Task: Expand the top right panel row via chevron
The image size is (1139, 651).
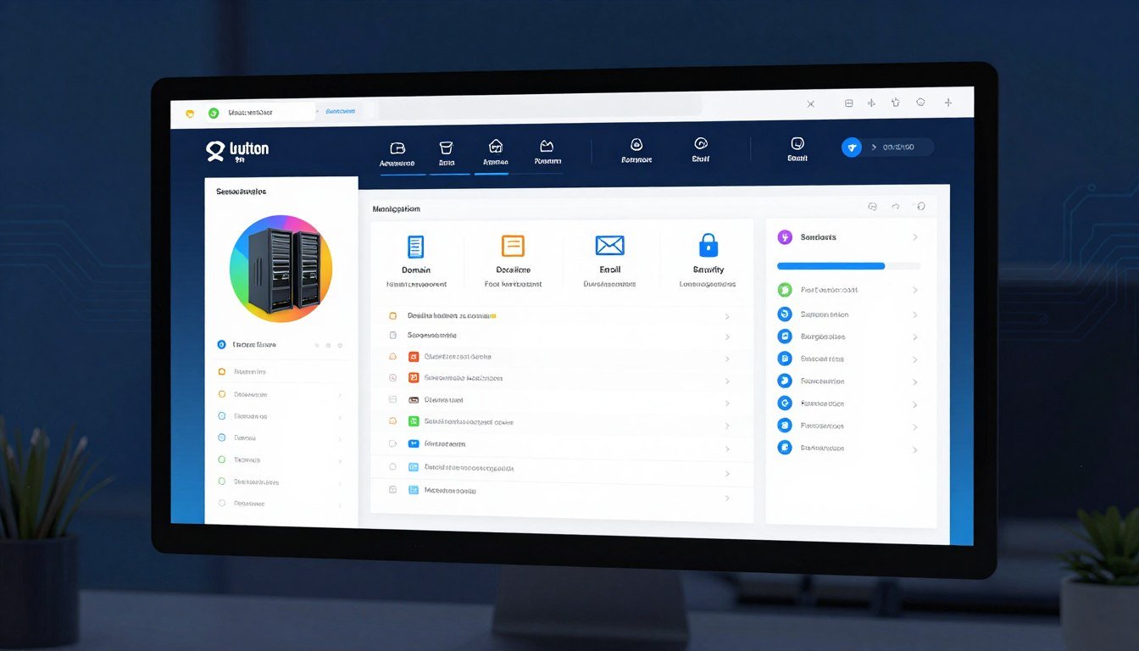Action: pos(915,238)
